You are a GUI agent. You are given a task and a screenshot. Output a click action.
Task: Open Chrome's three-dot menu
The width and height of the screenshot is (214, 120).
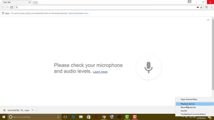click(x=211, y=7)
